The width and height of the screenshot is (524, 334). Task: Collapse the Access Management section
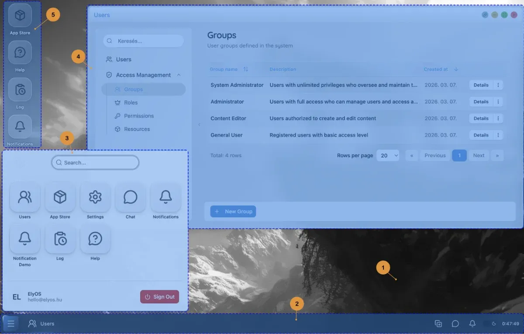point(179,75)
